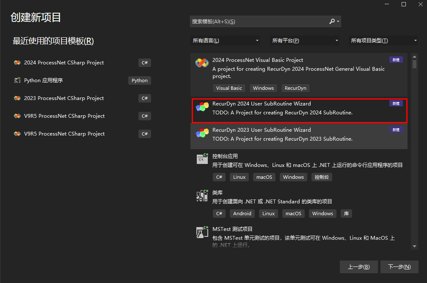Click the Visual Basic tag

pyautogui.click(x=229, y=88)
